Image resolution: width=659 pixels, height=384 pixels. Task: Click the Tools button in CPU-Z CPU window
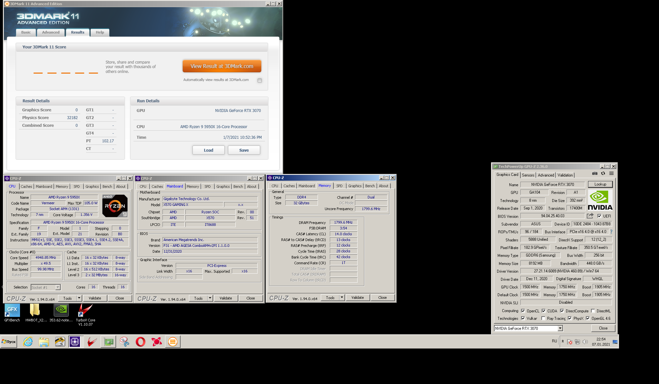click(68, 298)
